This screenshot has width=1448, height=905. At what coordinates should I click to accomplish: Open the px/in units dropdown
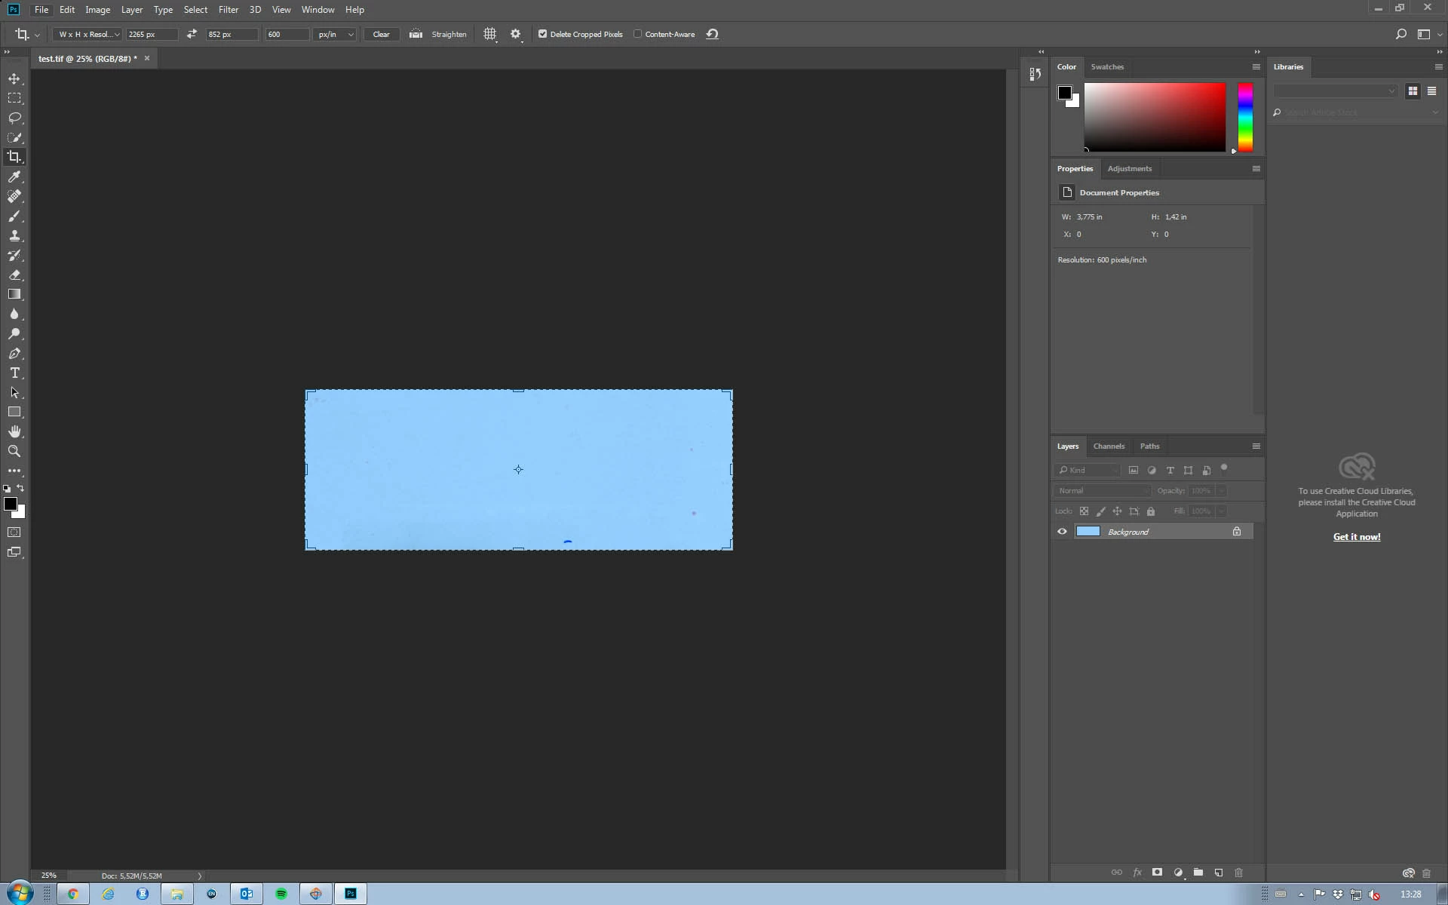pos(335,34)
